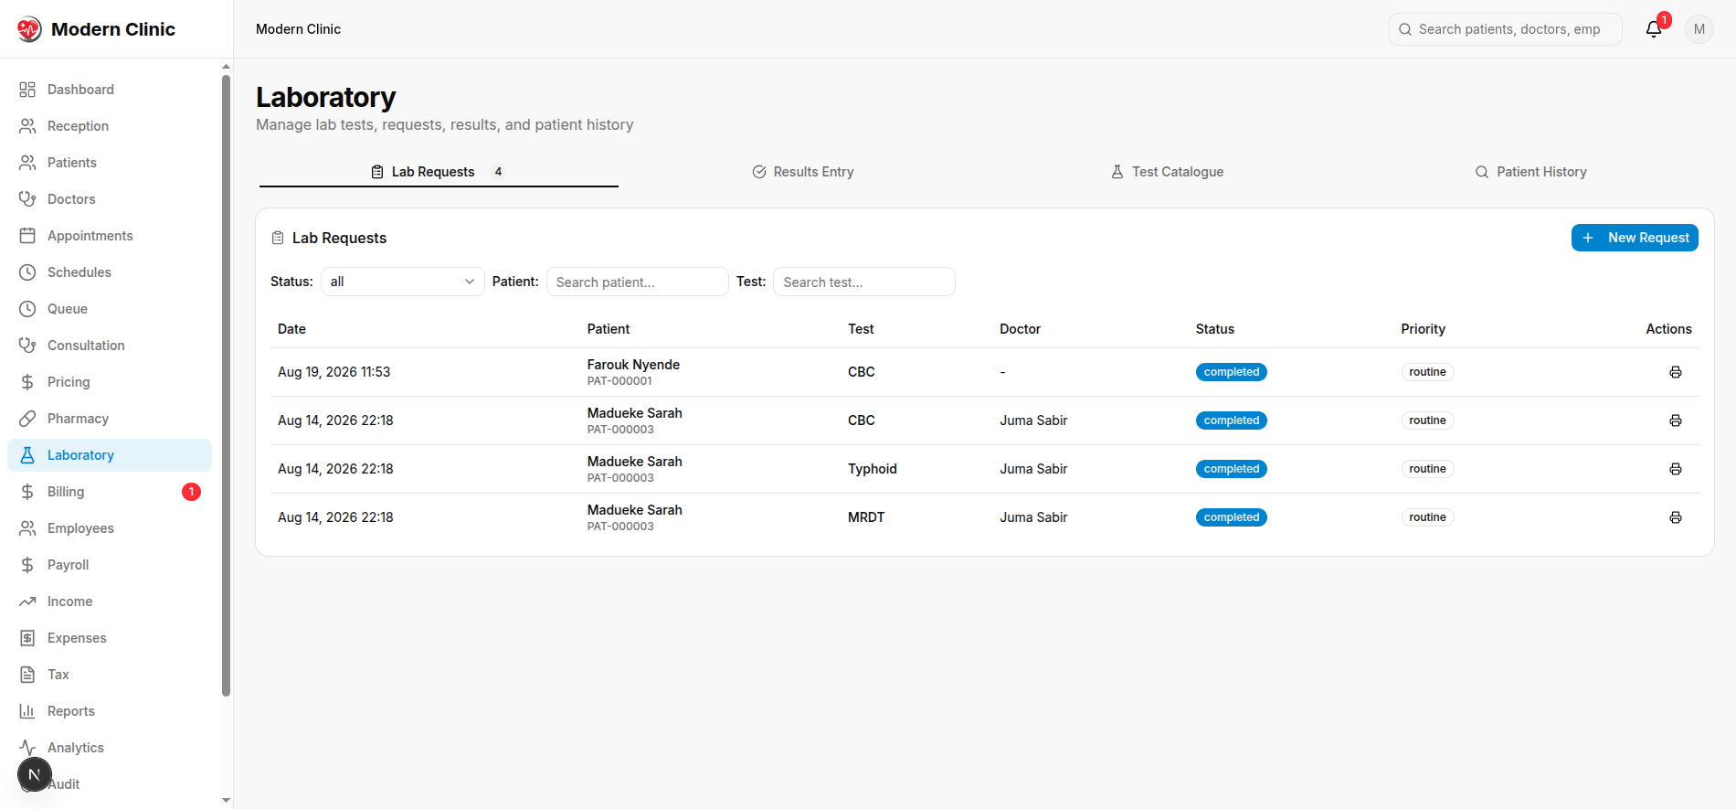Click completed badge in Farouk Nyende row
This screenshot has height=809, width=1736.
pos(1232,372)
